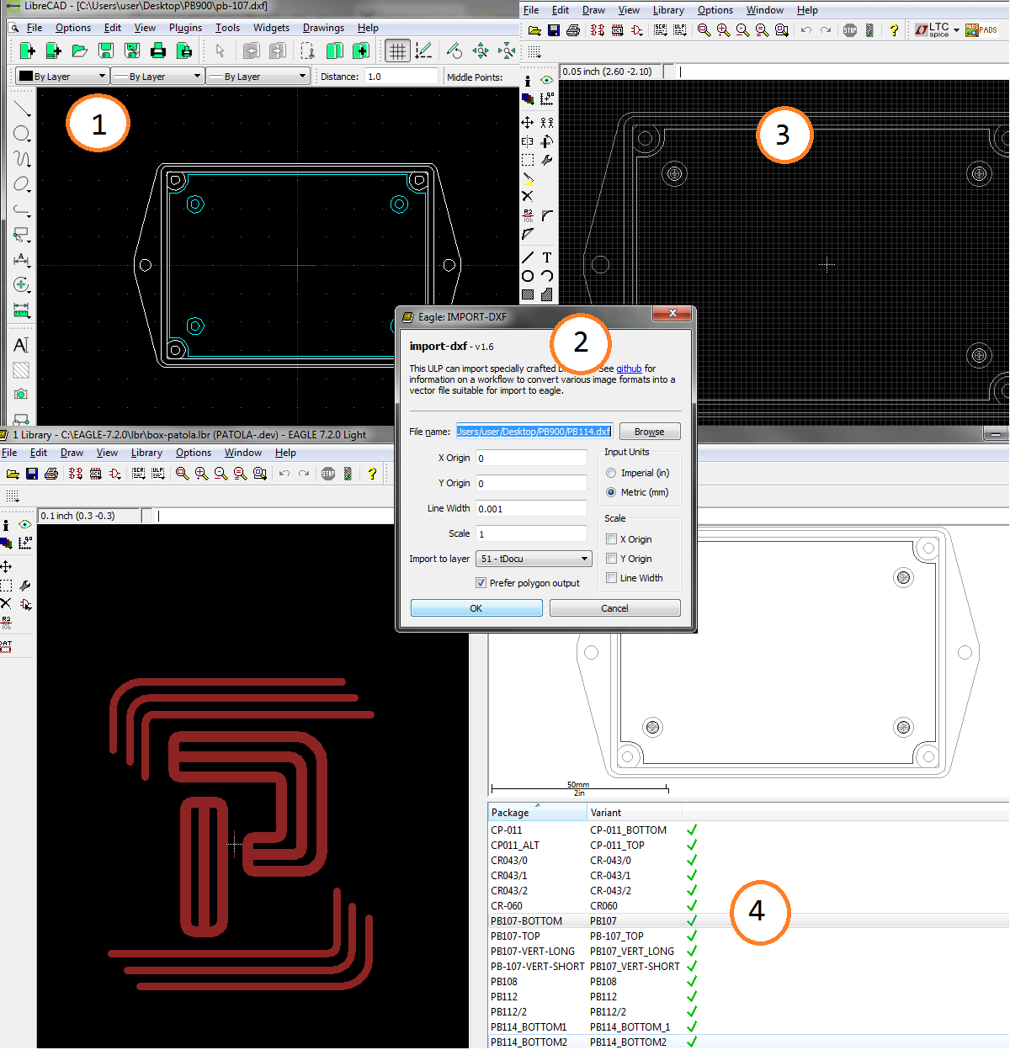This screenshot has height=1050, width=1010.
Task: Expand arrow beside LTC spice button
Action: click(957, 31)
